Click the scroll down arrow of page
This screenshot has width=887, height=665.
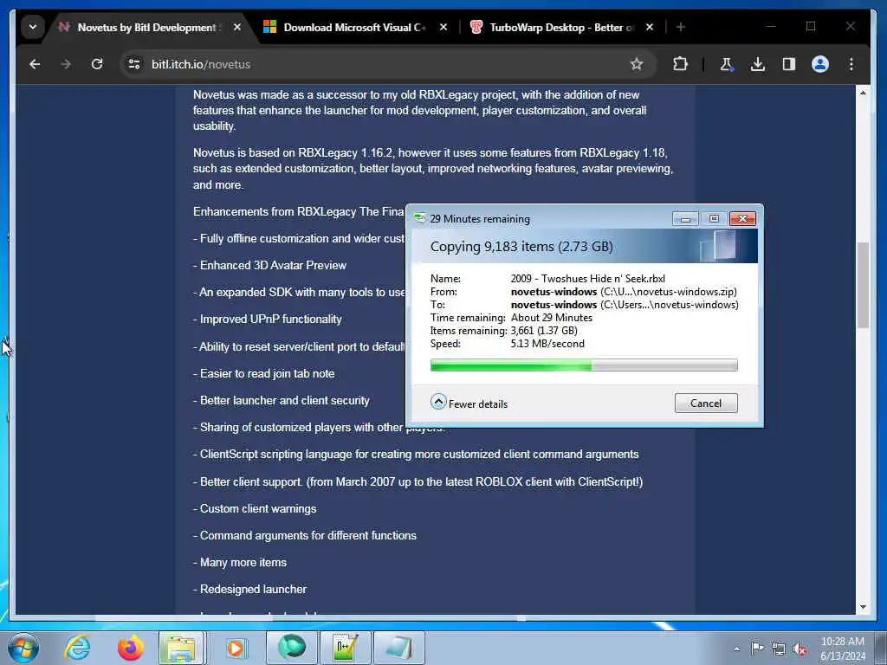(862, 607)
